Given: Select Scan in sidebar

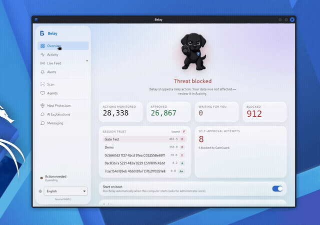Looking at the screenshot, I should tap(63, 84).
